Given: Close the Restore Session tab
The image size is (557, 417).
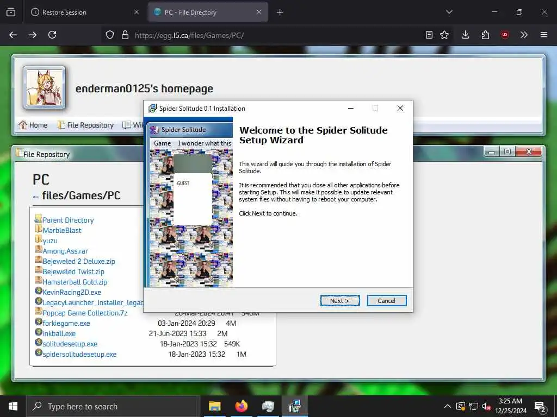Looking at the screenshot, I should click(137, 12).
